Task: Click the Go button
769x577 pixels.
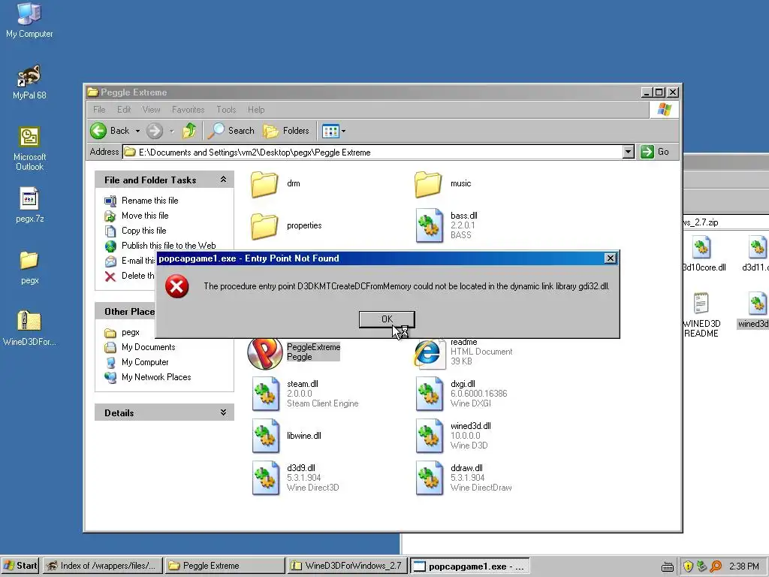Action: [x=655, y=152]
